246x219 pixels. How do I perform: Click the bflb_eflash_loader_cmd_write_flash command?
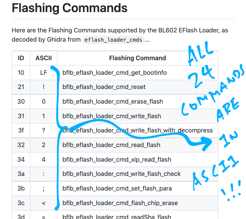[112, 116]
